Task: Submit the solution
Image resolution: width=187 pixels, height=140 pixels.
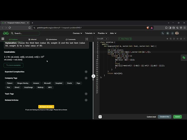Action: [x=177, y=117]
